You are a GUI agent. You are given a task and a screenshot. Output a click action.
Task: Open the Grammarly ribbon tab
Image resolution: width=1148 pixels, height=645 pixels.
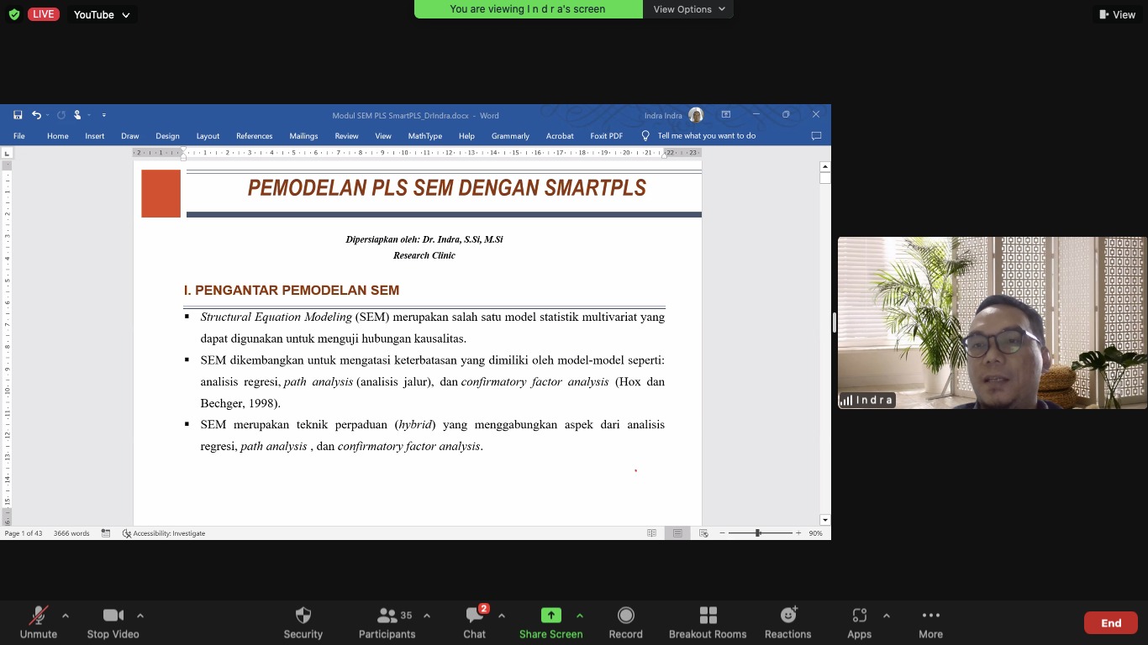510,136
